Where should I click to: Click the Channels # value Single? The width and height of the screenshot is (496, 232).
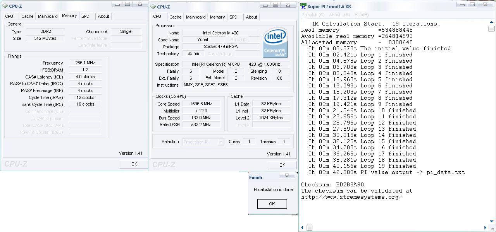pyautogui.click(x=126, y=31)
